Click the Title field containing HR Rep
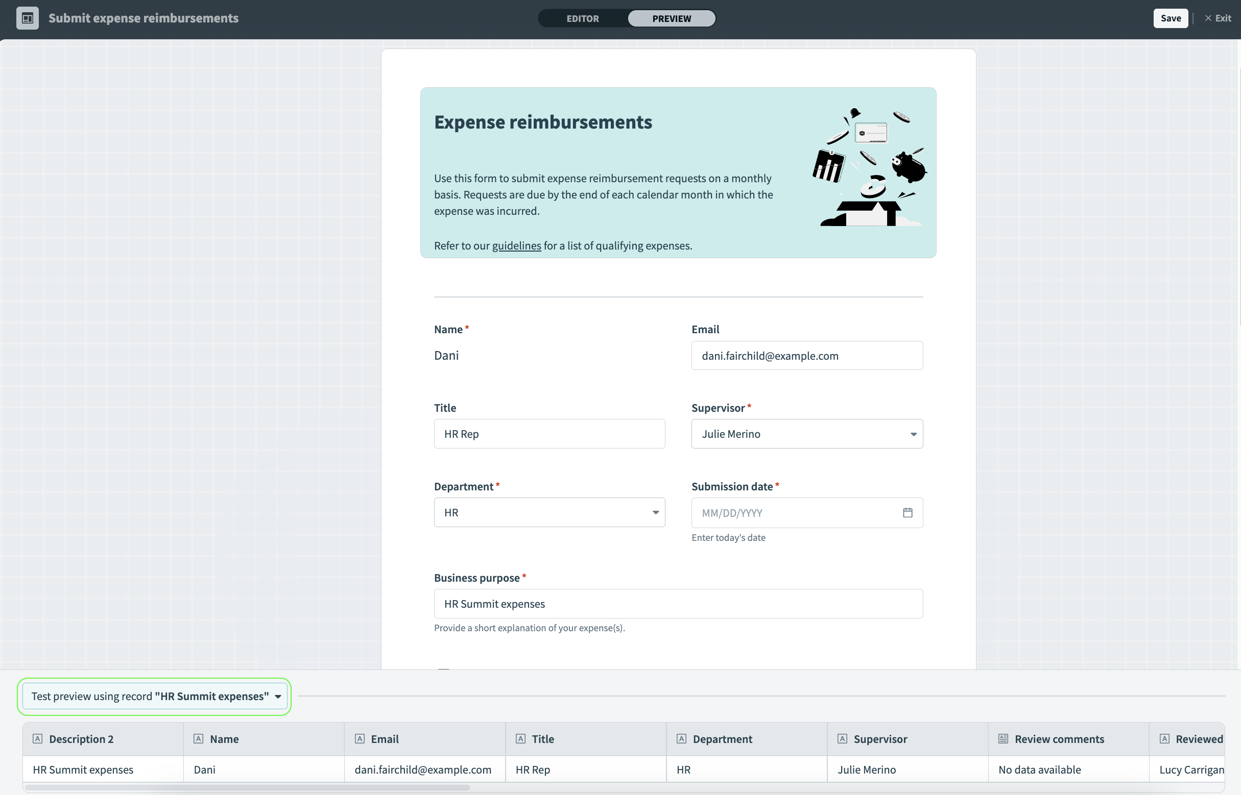This screenshot has height=795, width=1241. tap(549, 434)
